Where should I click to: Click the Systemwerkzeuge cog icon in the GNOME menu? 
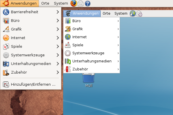(x=68, y=53)
